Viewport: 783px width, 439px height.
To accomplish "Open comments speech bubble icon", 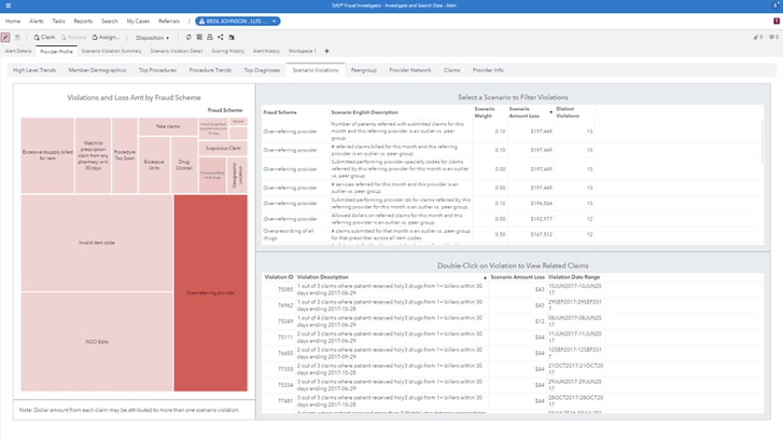I will coord(773,37).
